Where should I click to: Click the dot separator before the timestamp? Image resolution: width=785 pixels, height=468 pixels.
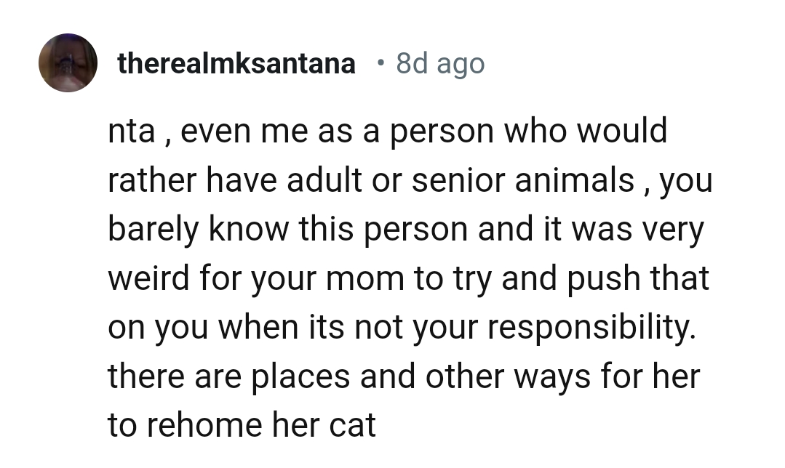tap(380, 63)
